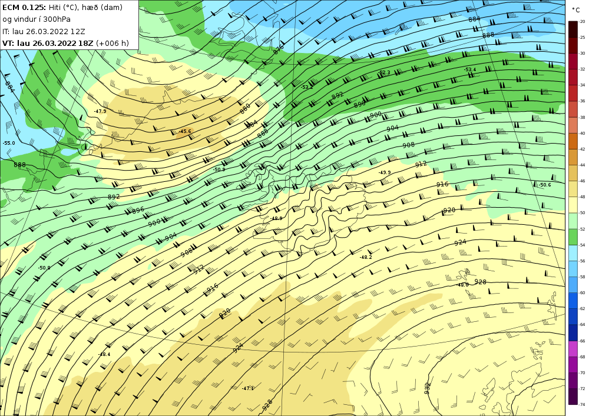Click the -74 tick label on the legend
This screenshot has width=589, height=416.
click(x=583, y=405)
